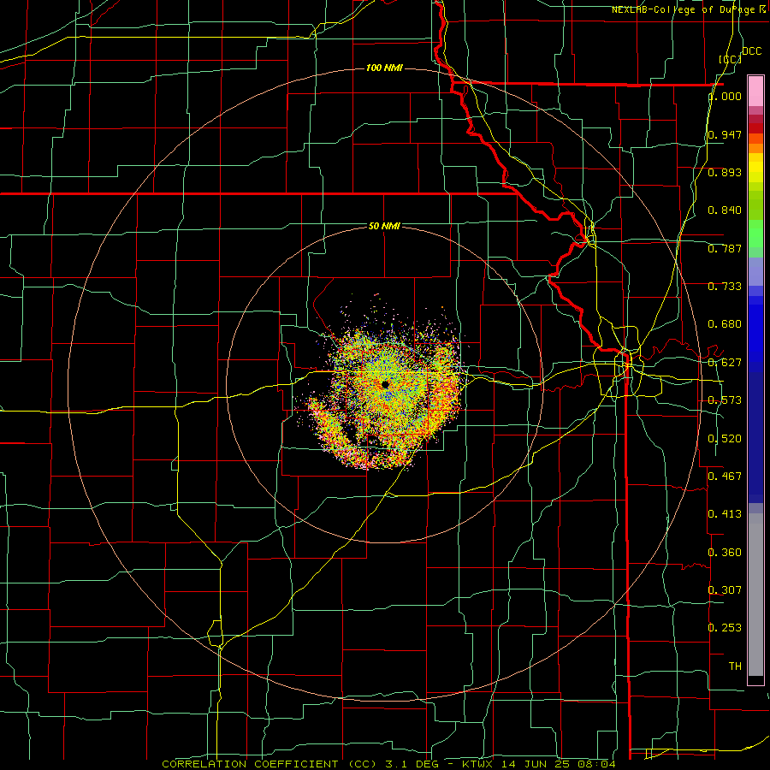The height and width of the screenshot is (770, 770).
Task: Click the 0.947 scale value
Action: tap(725, 134)
